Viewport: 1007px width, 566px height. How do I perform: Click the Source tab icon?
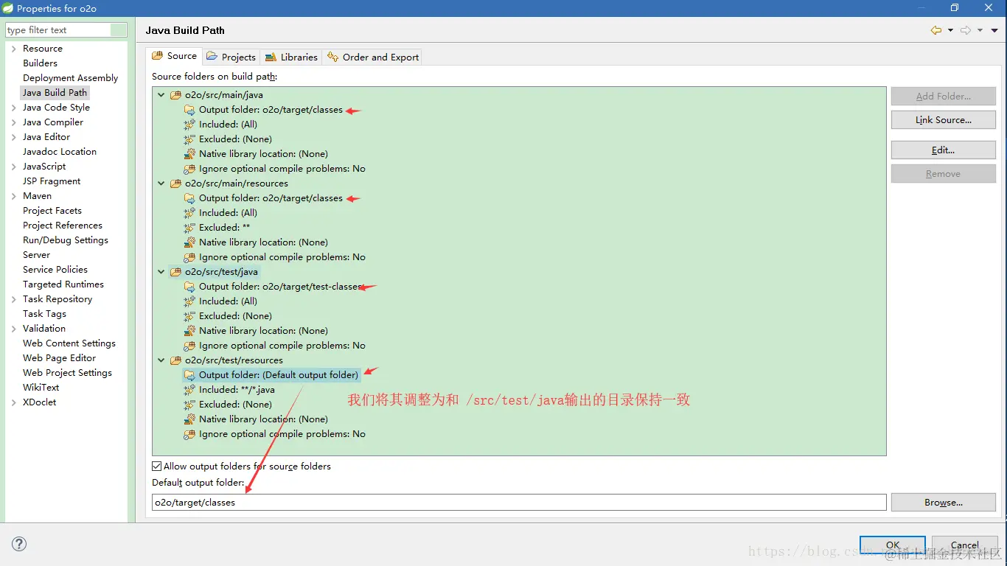pos(157,56)
